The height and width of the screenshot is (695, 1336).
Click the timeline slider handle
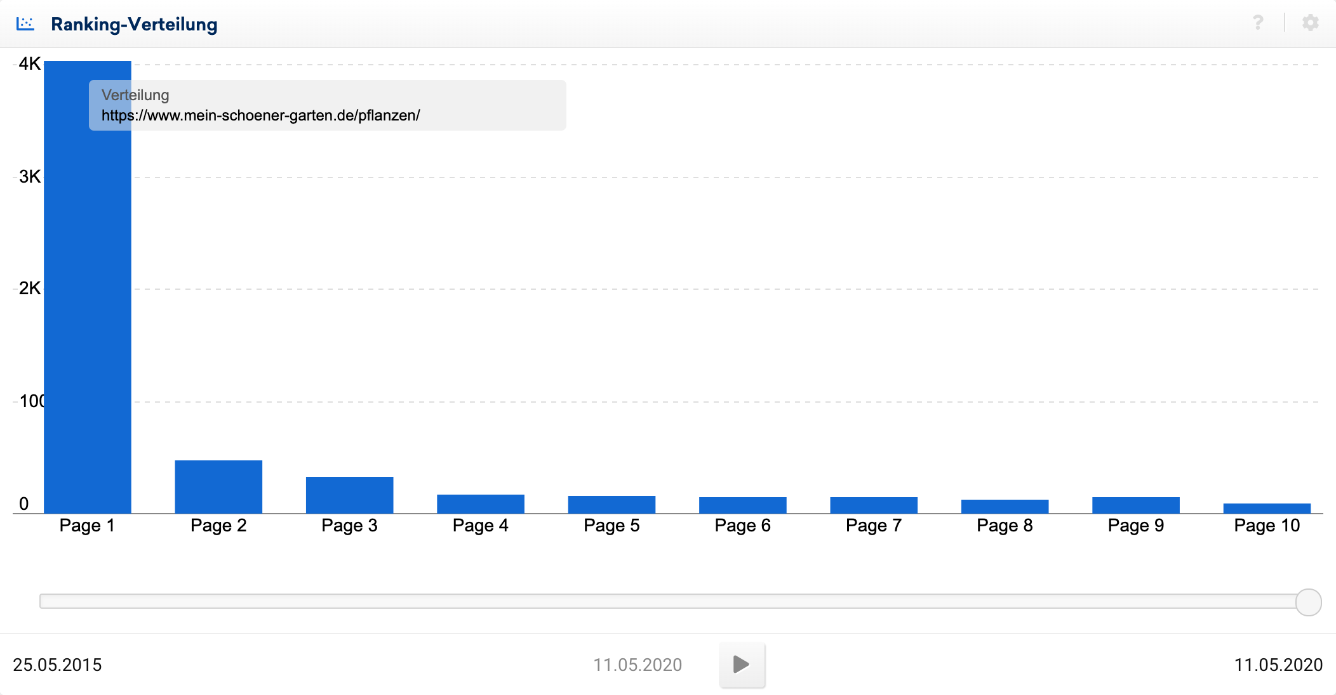(x=1308, y=602)
